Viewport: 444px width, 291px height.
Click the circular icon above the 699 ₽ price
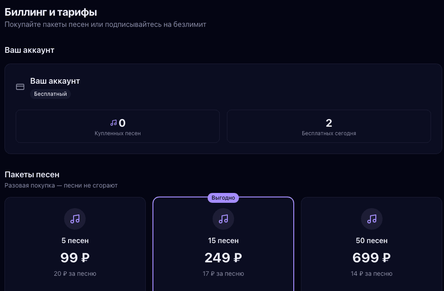click(371, 219)
